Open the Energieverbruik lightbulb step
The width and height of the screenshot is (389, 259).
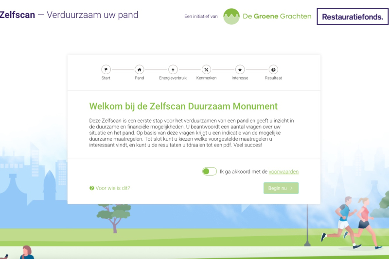[x=173, y=69]
